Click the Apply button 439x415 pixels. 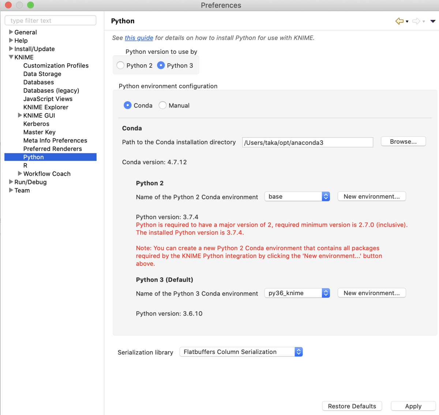click(x=413, y=406)
